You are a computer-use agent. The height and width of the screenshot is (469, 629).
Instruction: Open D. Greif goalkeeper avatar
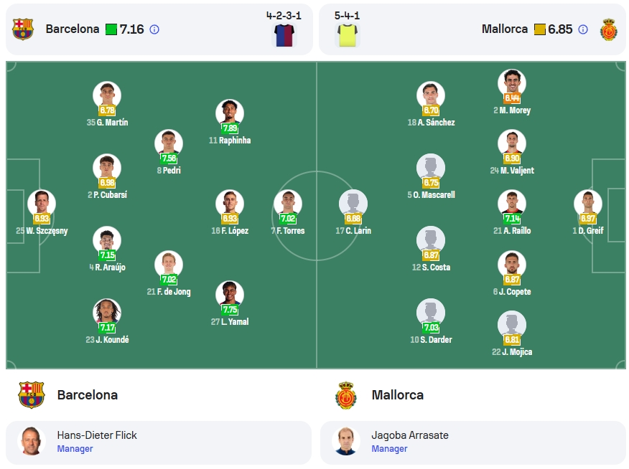click(x=588, y=203)
